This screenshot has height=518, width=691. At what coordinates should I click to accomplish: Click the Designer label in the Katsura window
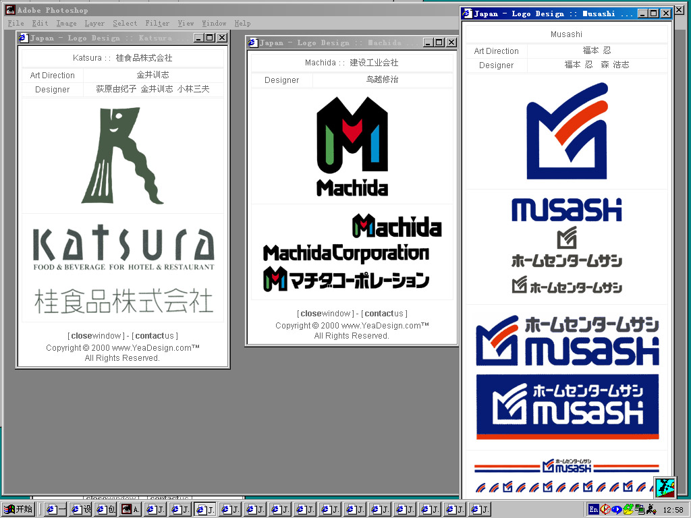53,90
